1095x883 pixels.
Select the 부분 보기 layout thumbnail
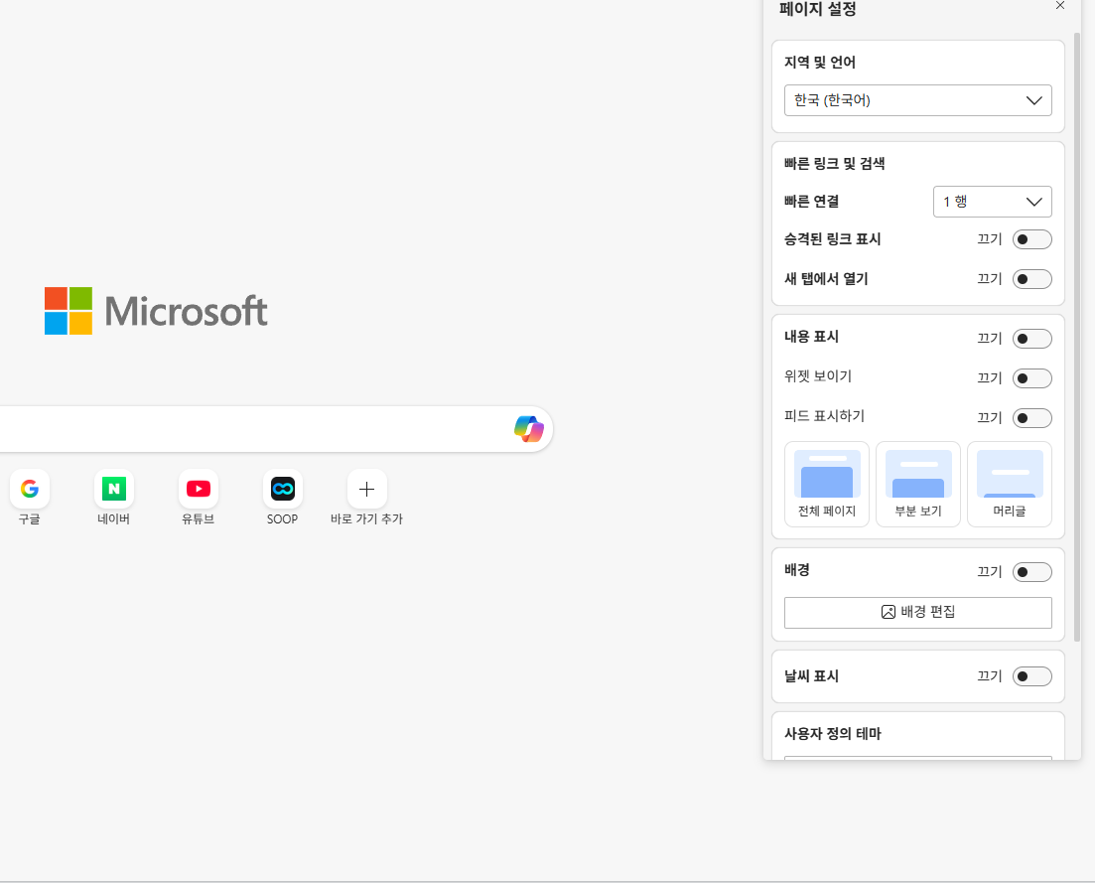[x=918, y=484]
